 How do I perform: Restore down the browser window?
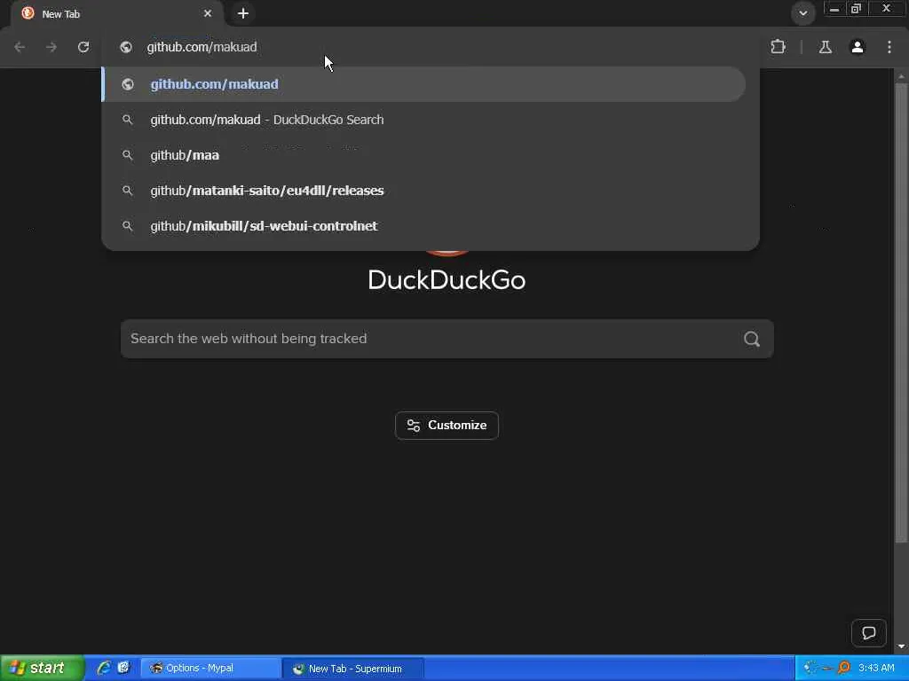857,9
